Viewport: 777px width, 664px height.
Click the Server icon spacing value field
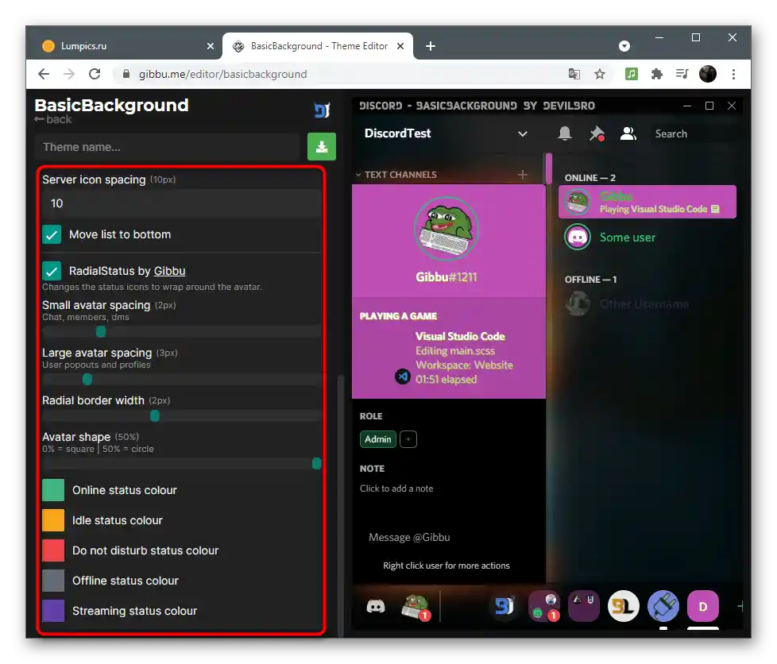click(x=181, y=203)
